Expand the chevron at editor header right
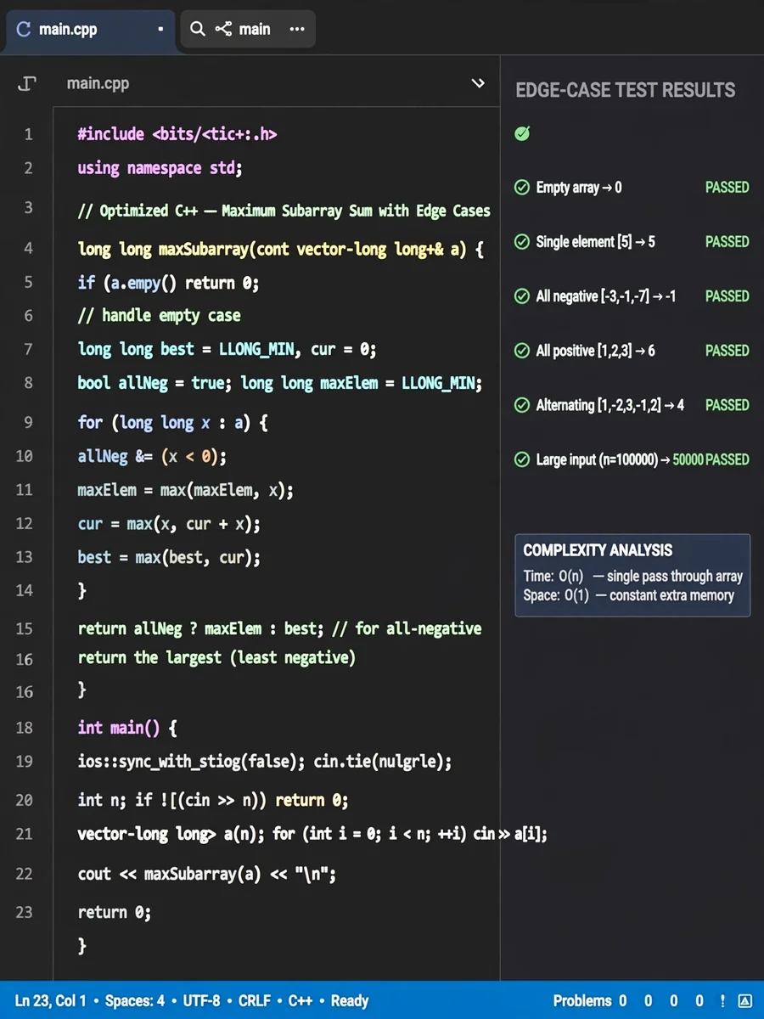Image resolution: width=764 pixels, height=1019 pixels. pos(478,83)
